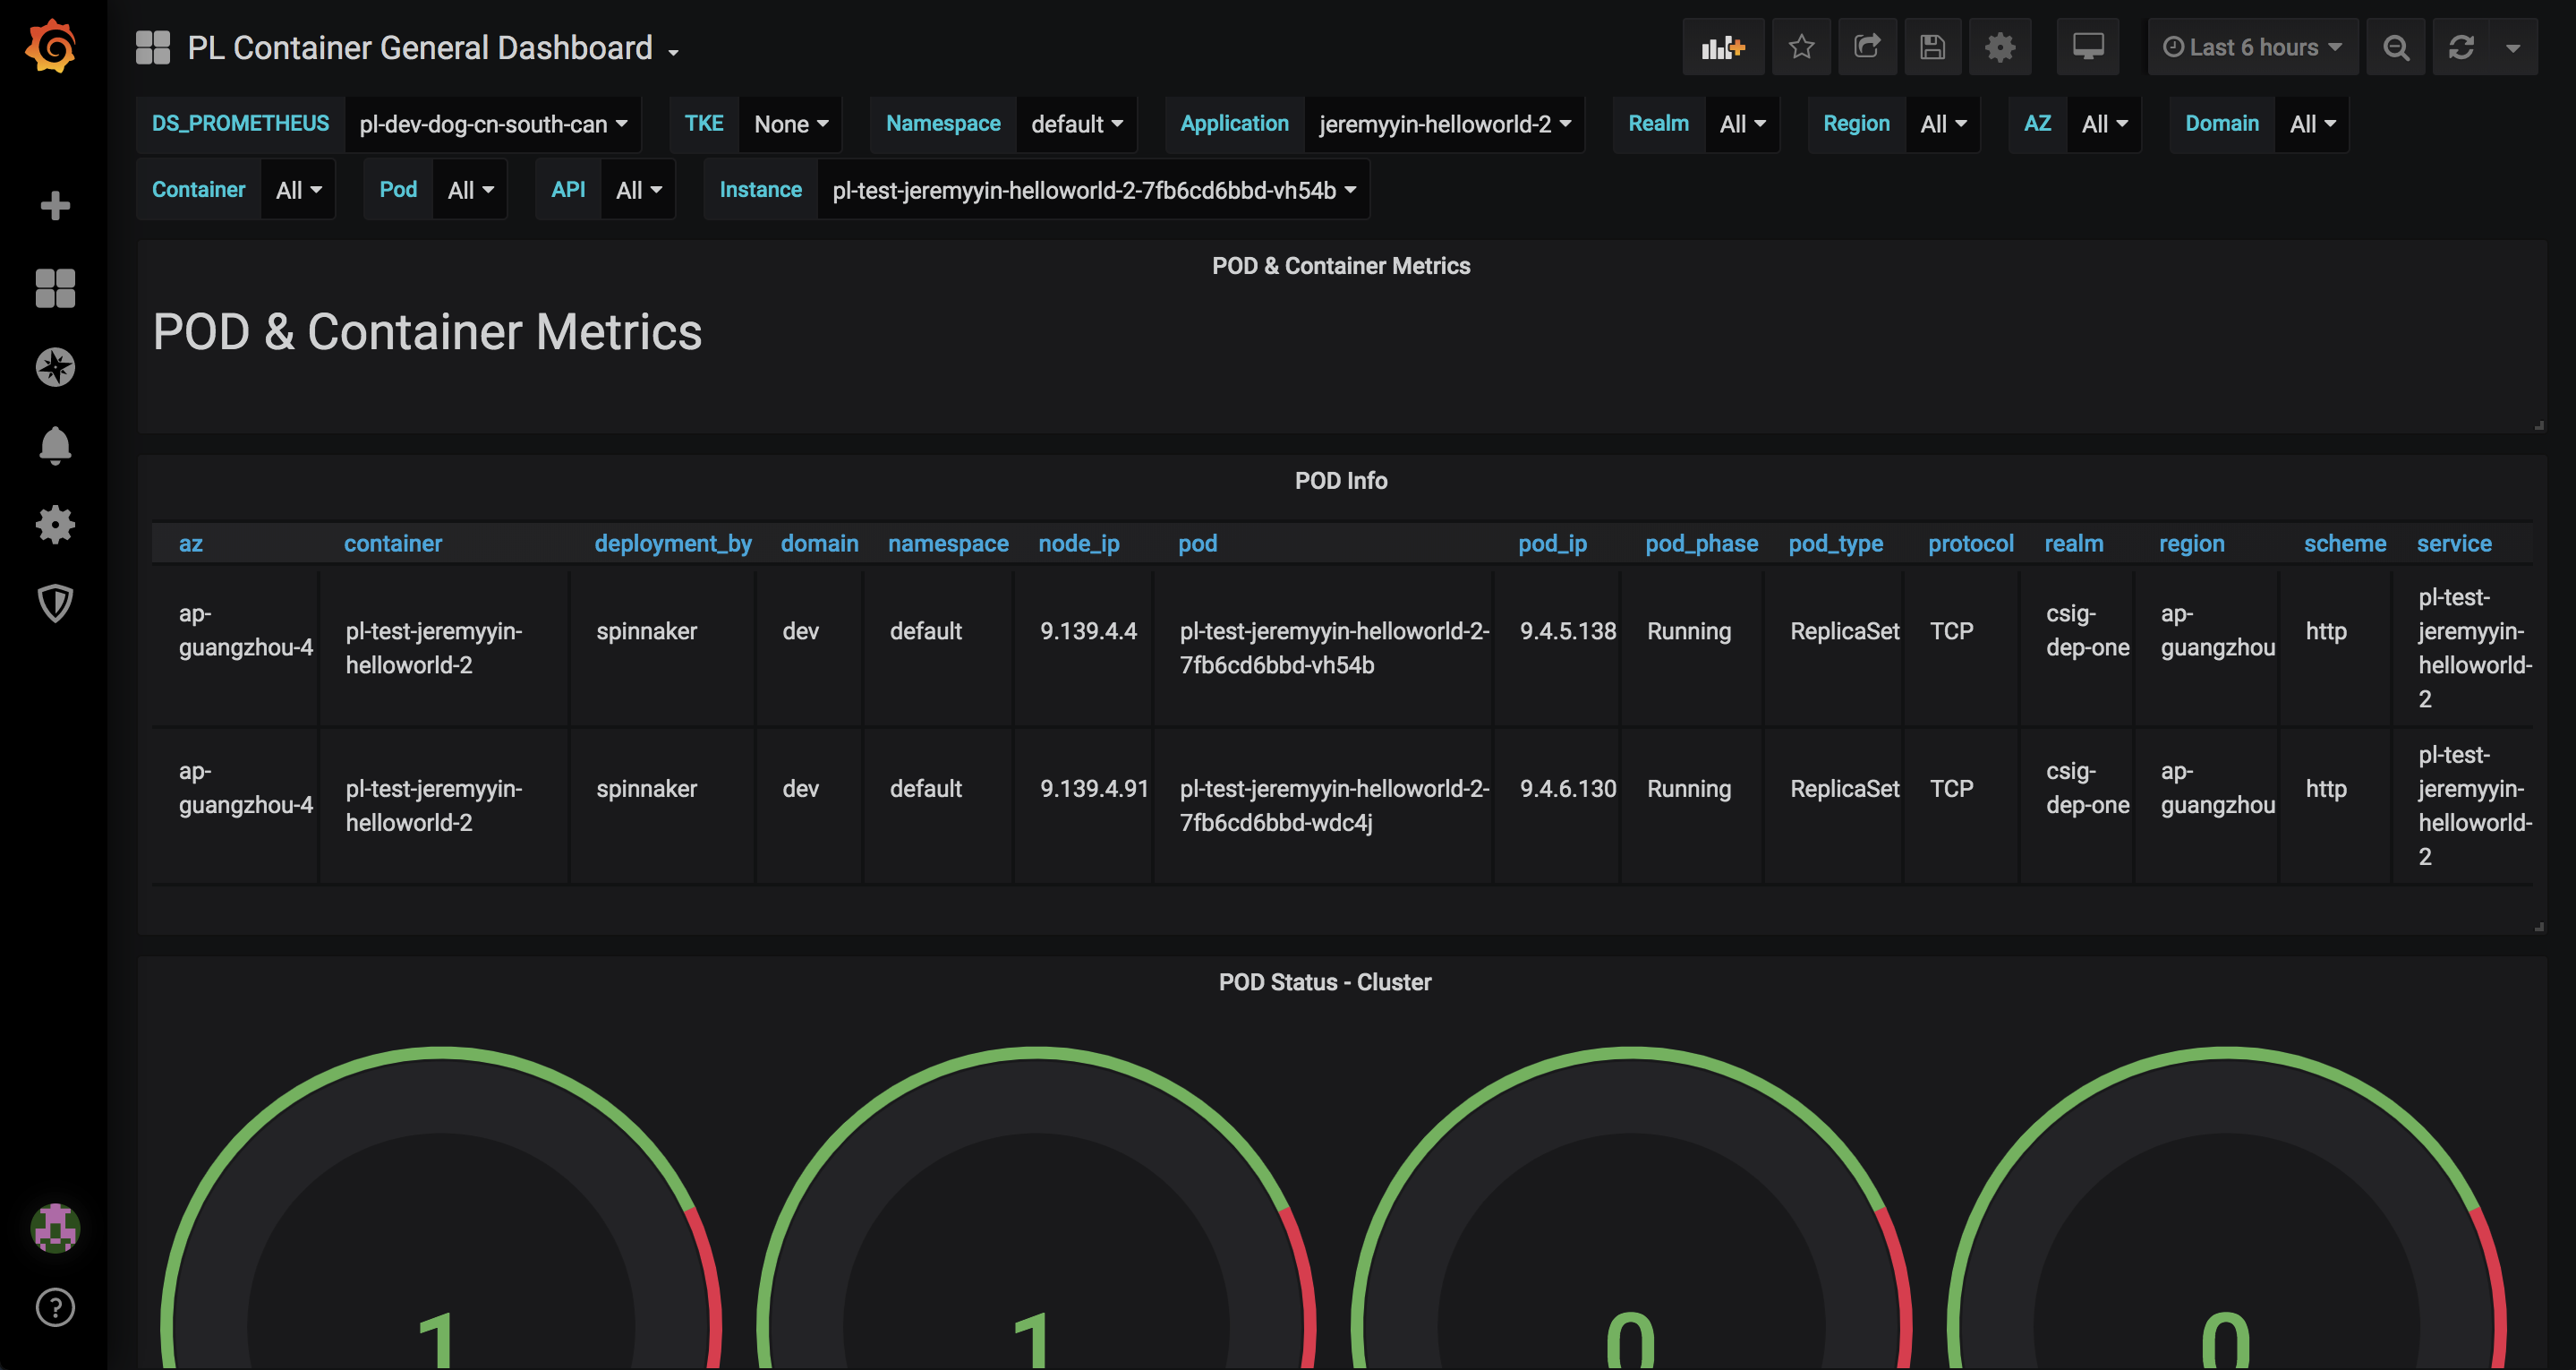Screen dimensions: 2576x1370
Task: Refresh the dashboard
Action: click(x=2461, y=47)
